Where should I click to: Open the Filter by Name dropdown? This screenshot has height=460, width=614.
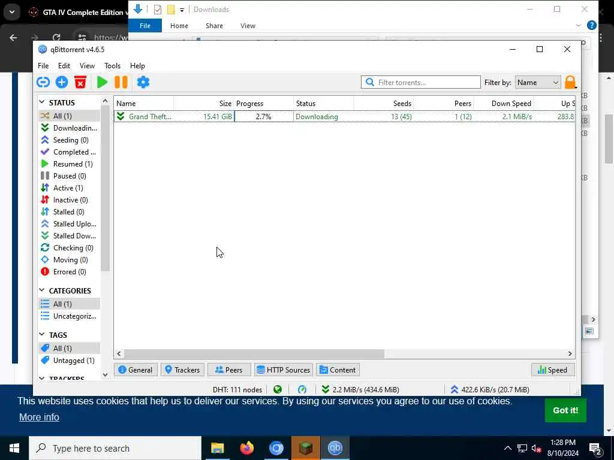(538, 83)
